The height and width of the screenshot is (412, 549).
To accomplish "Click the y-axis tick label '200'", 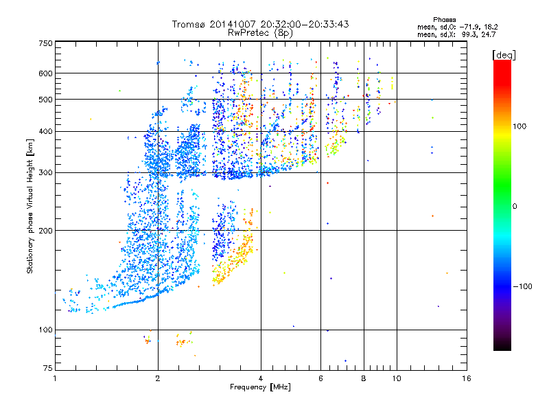I will point(45,231).
